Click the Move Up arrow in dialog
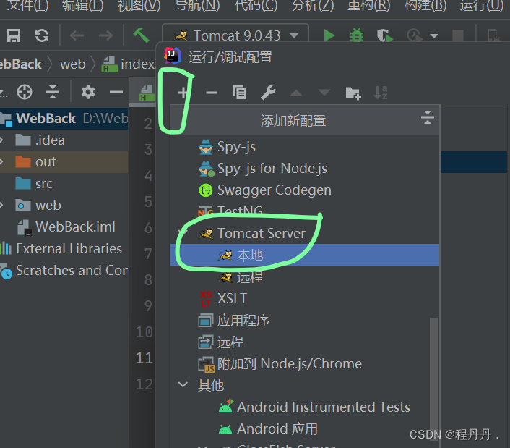The image size is (510, 448). 296,93
